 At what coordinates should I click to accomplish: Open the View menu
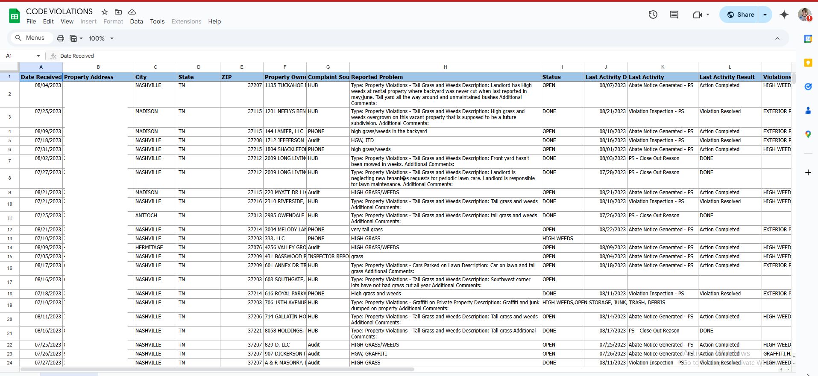point(67,21)
